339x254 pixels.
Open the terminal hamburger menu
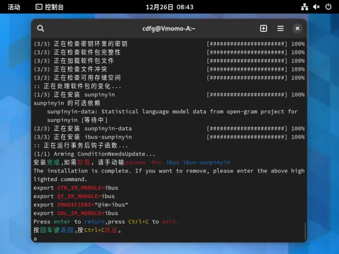280,29
